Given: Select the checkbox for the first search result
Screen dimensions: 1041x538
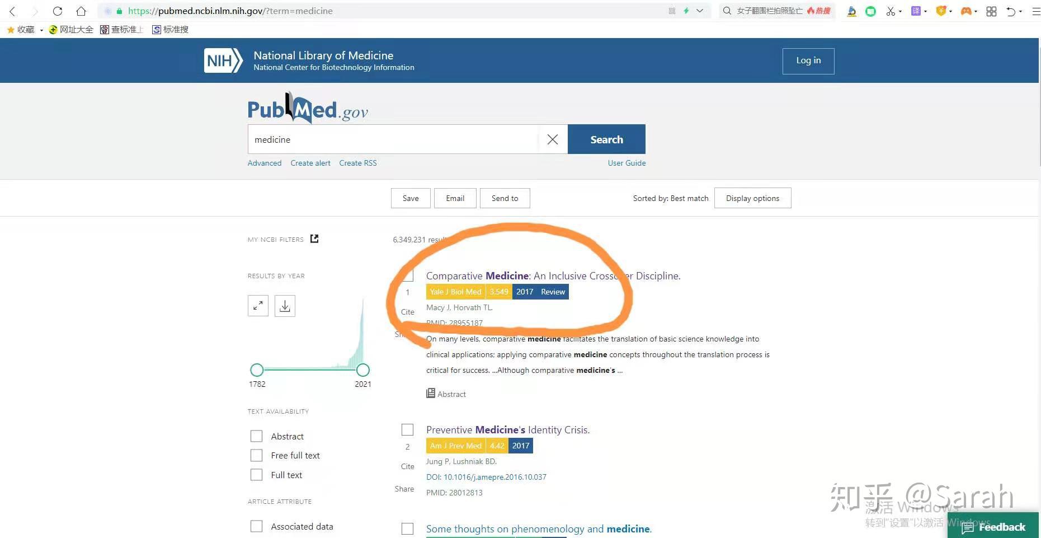Looking at the screenshot, I should coord(407,275).
